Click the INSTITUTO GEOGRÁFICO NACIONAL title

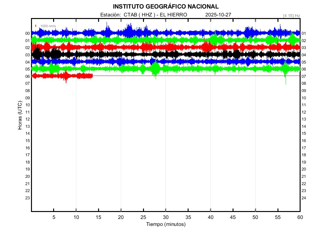165,7
